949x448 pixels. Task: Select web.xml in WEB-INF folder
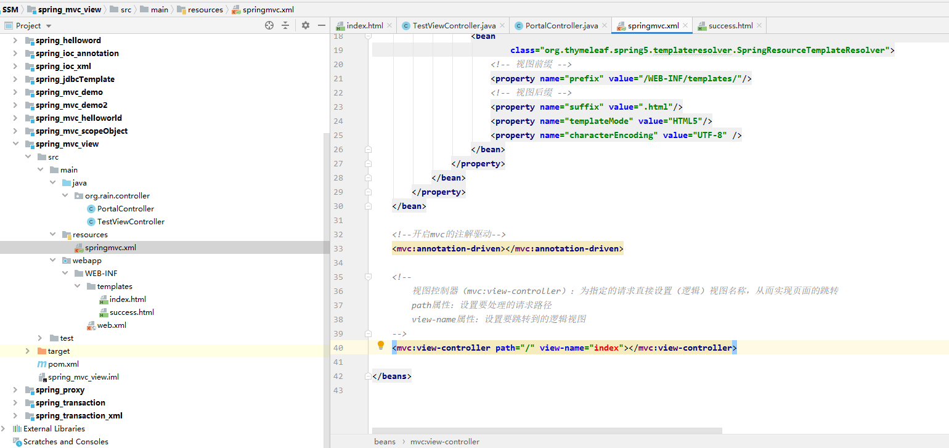click(x=112, y=325)
